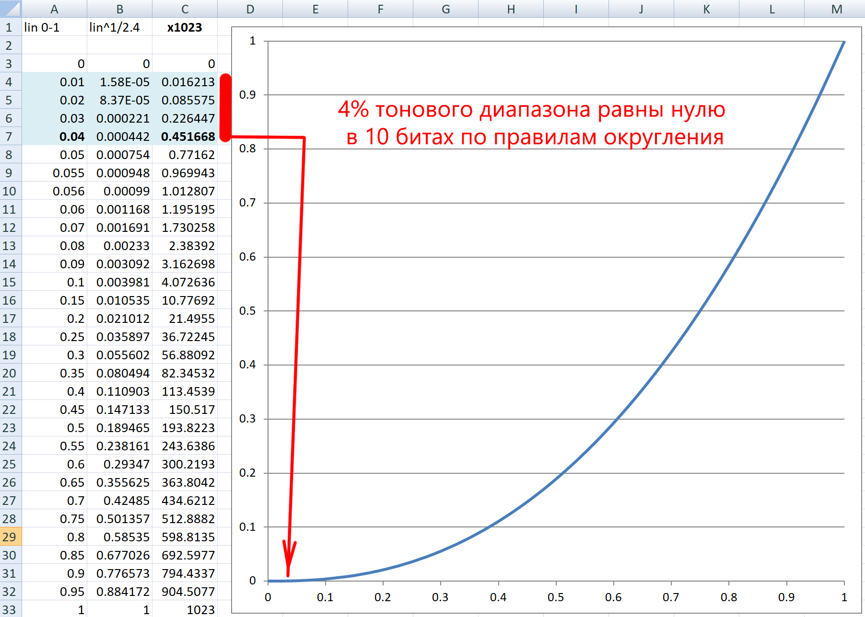Viewport: 865px width, 617px height.
Task: Click the 0.5 label on vertical axis
Action: click(x=247, y=311)
